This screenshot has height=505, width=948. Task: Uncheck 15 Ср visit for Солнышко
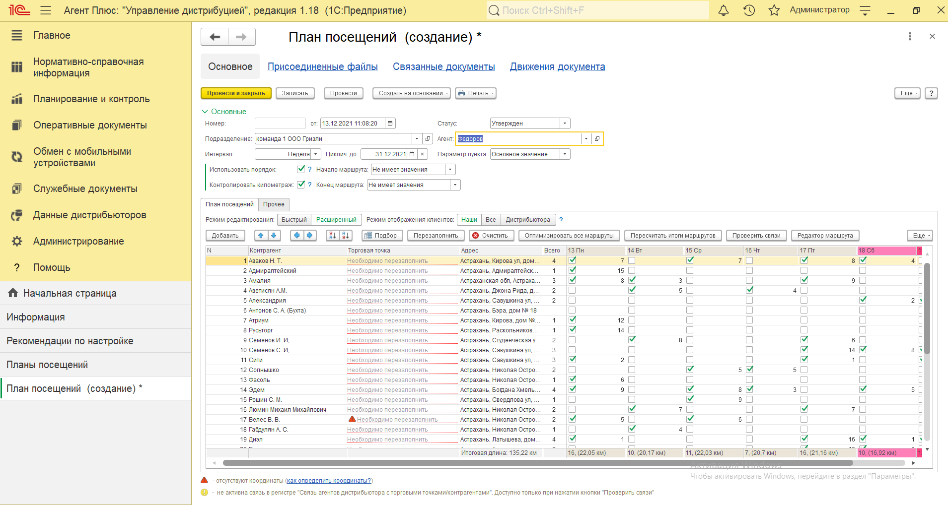[690, 369]
